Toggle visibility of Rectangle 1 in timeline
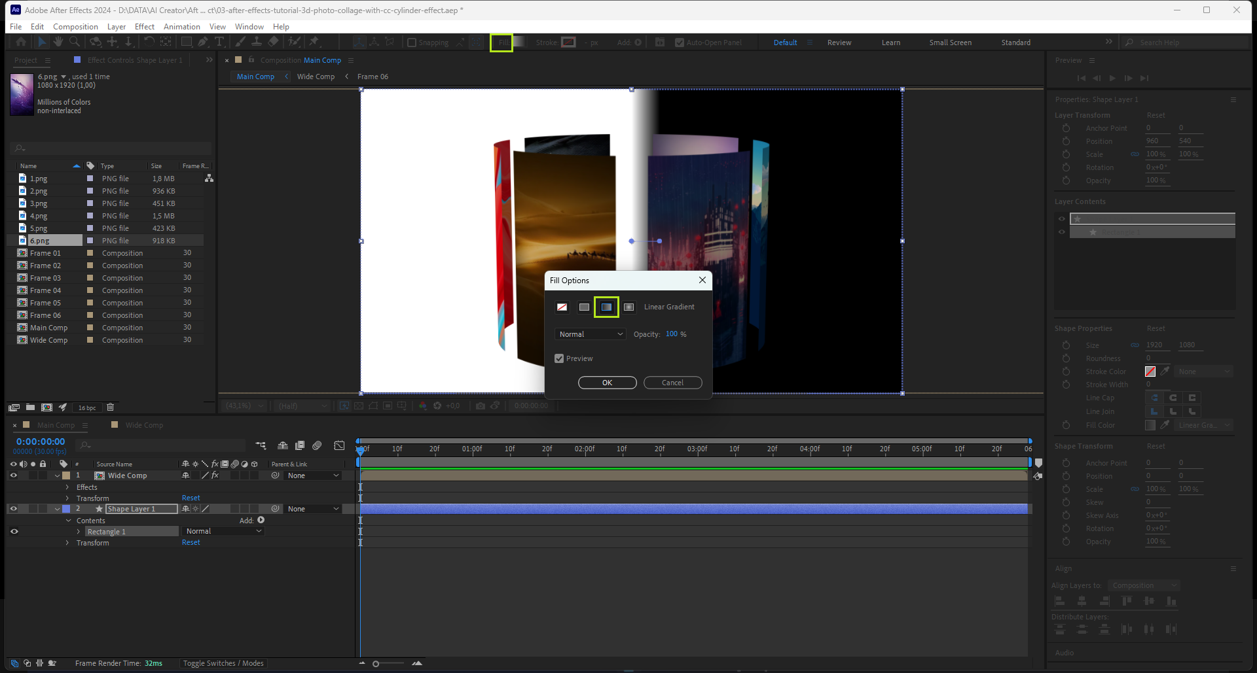 click(14, 532)
